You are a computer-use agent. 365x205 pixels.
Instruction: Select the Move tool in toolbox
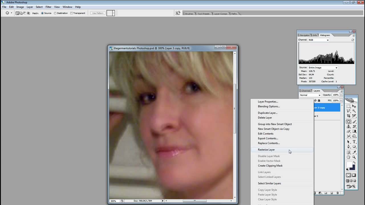coord(354,106)
